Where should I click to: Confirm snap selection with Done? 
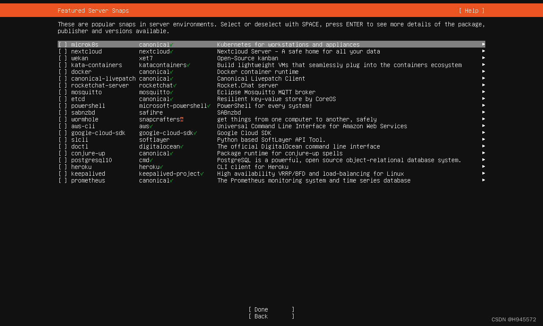click(271, 309)
